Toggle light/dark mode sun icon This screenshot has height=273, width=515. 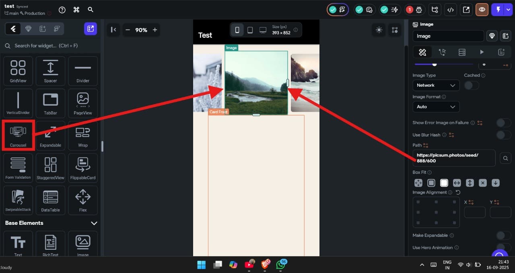pos(379,30)
